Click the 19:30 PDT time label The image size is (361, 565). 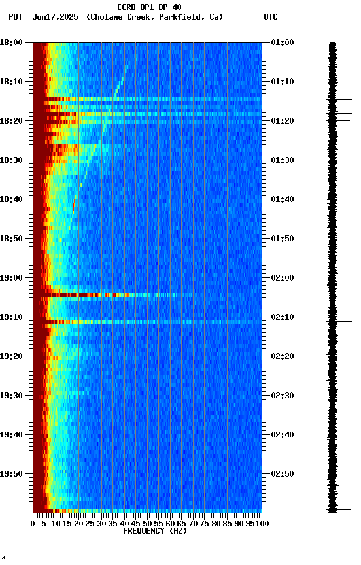pyautogui.click(x=11, y=396)
